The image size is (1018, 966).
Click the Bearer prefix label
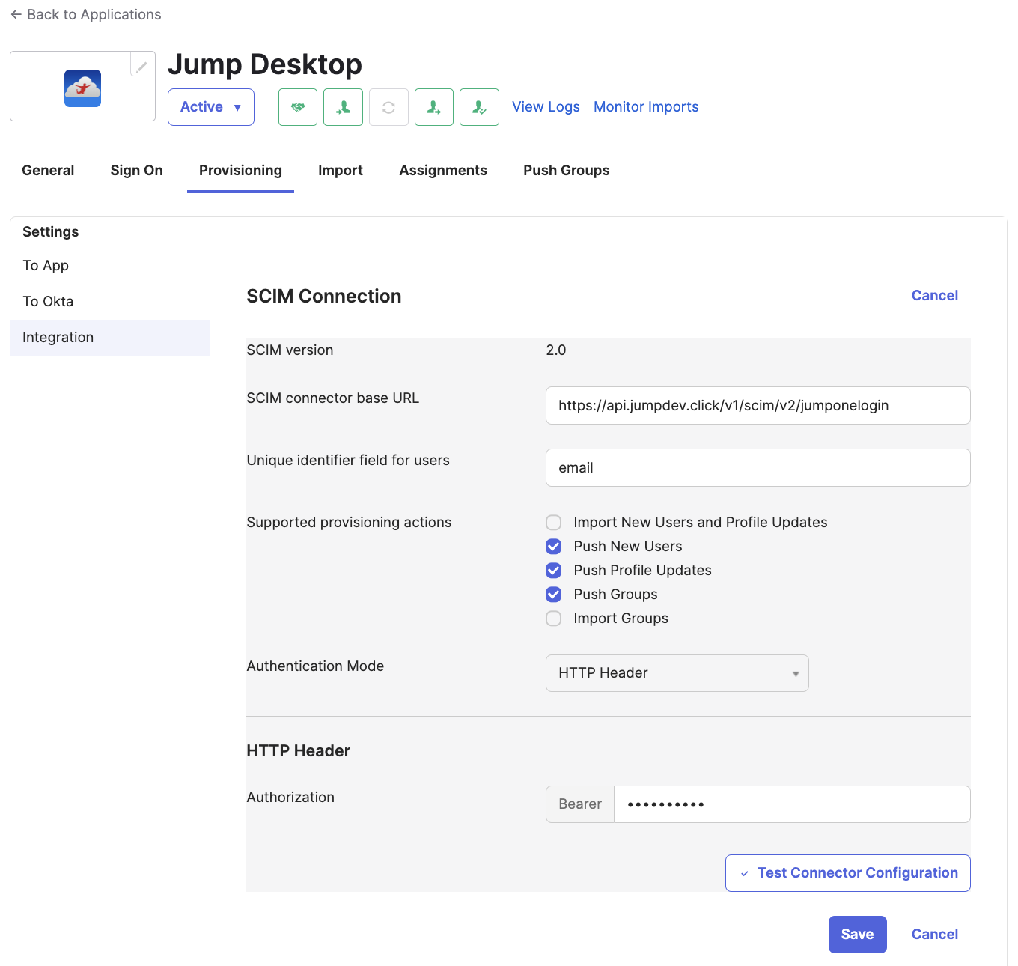pos(580,804)
